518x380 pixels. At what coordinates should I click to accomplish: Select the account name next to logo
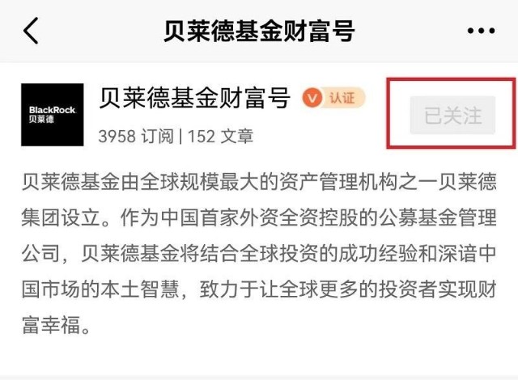click(194, 98)
